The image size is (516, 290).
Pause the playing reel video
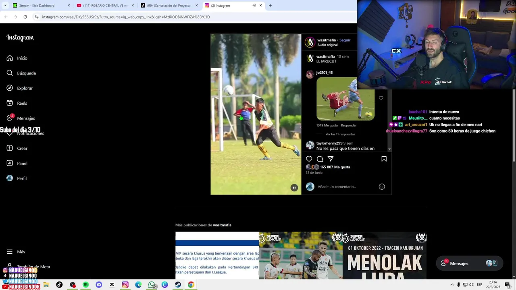(x=256, y=114)
